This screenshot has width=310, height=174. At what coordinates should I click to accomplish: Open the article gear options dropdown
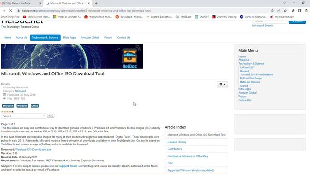coord(222,84)
